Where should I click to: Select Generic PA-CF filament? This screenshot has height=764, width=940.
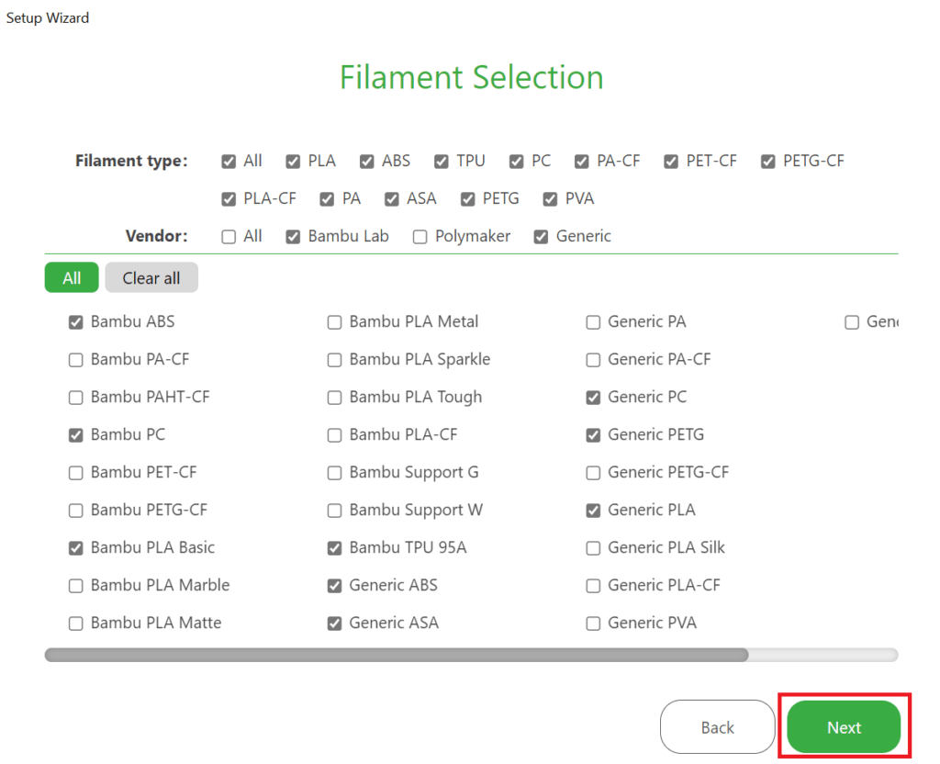[593, 360]
